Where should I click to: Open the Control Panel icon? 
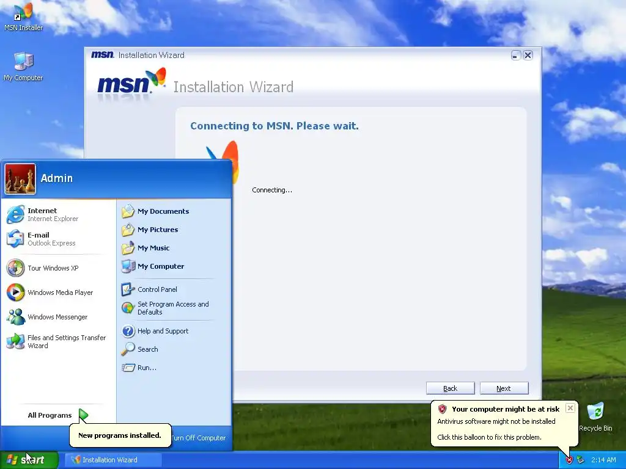coord(128,289)
